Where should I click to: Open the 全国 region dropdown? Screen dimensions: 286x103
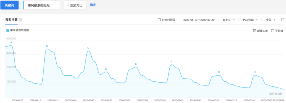click(x=270, y=20)
